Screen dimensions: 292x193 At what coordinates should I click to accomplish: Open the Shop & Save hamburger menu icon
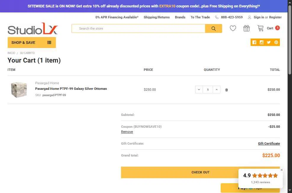point(49,43)
